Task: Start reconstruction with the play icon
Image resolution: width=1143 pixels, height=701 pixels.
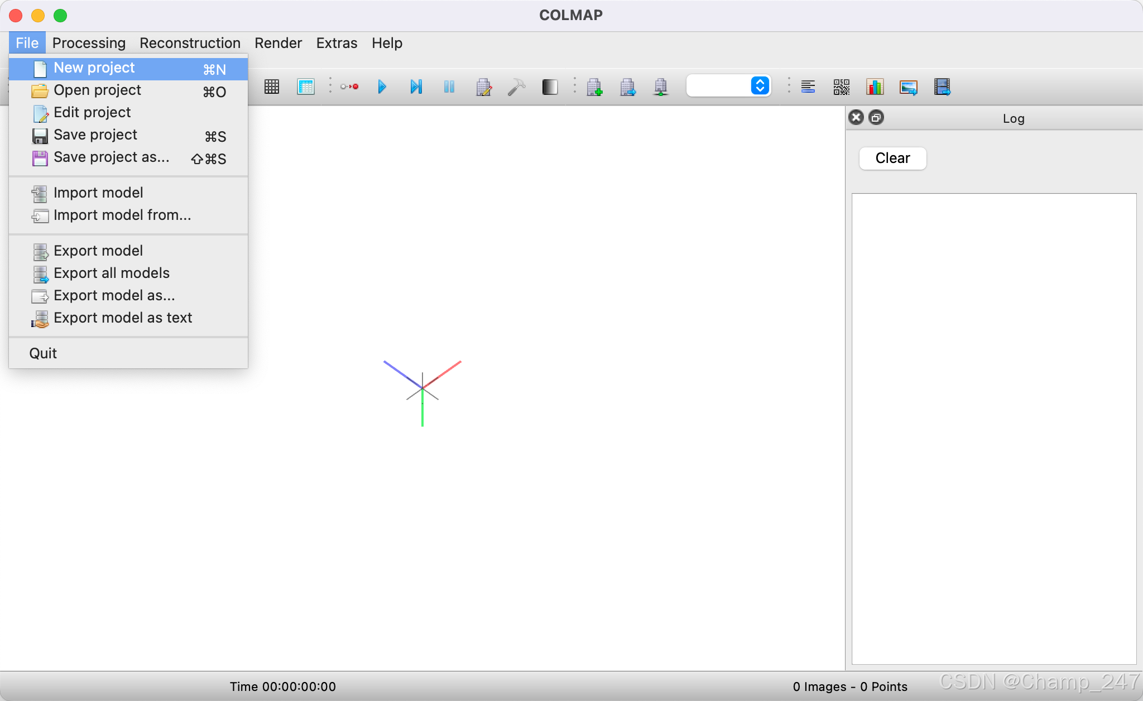Action: 382,87
